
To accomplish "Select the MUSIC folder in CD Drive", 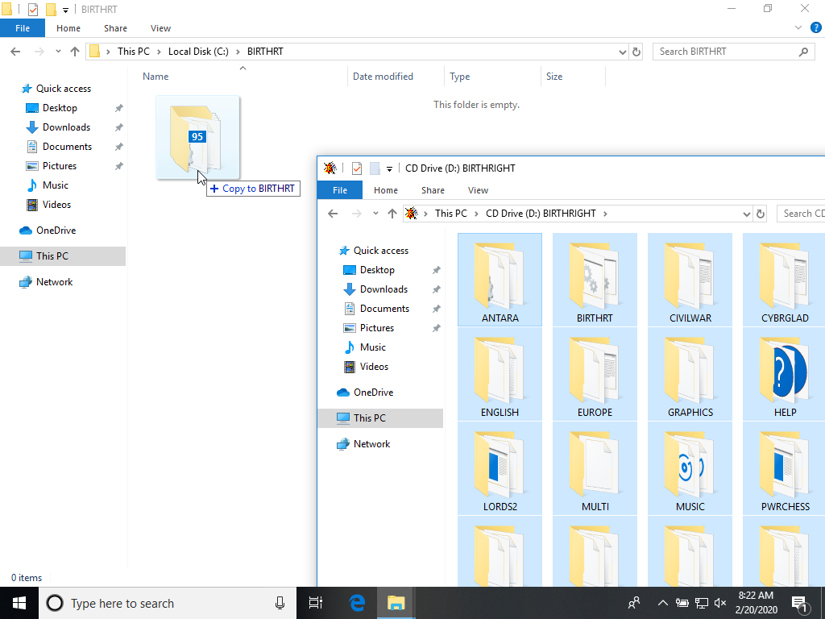I will tap(690, 466).
